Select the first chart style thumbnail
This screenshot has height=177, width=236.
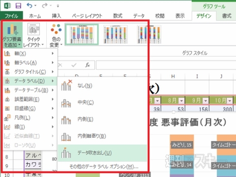pos(82,34)
